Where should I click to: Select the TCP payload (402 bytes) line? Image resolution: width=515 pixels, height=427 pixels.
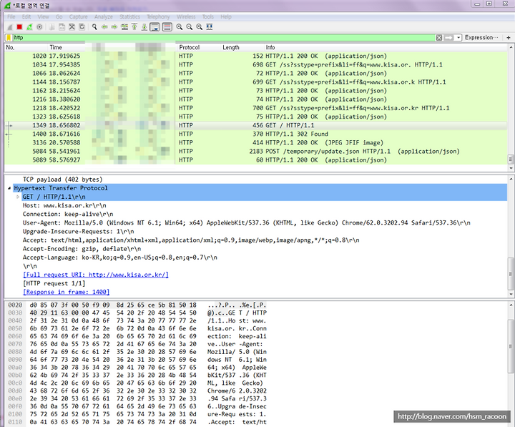click(x=62, y=180)
